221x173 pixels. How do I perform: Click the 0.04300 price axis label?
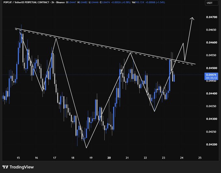coord(212,119)
